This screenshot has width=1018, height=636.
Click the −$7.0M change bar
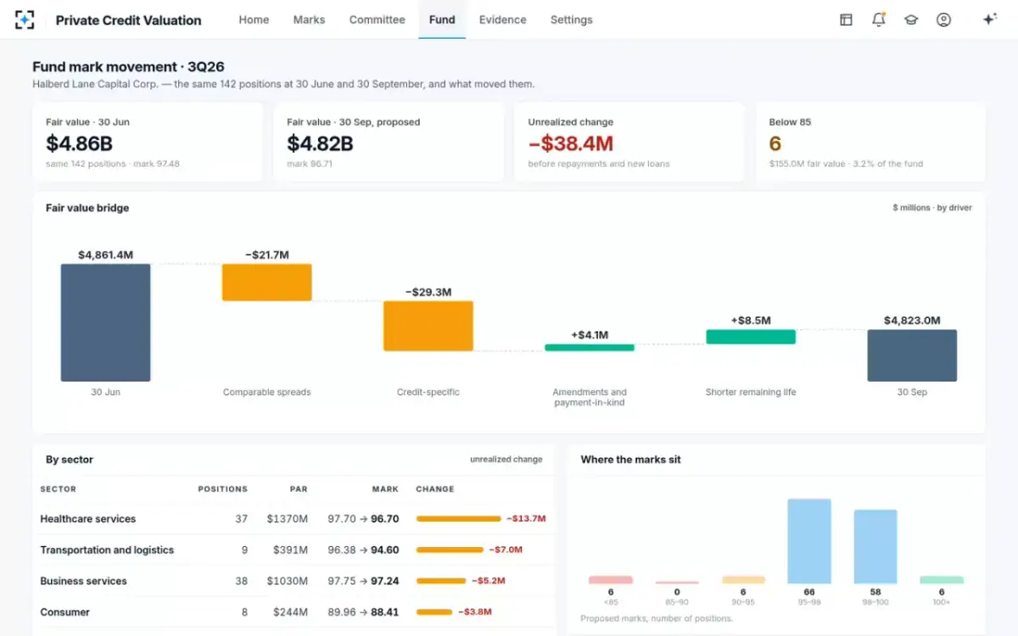[x=450, y=550]
